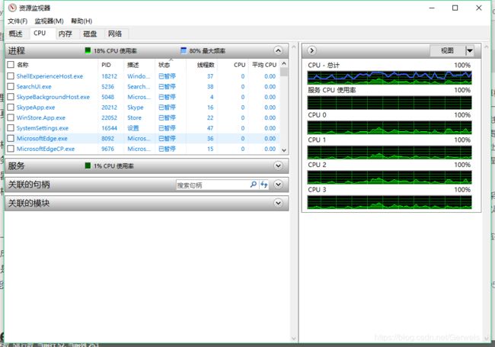This screenshot has width=495, height=347.
Task: Expand the 关联的句柄 section chevron
Action: (x=278, y=185)
